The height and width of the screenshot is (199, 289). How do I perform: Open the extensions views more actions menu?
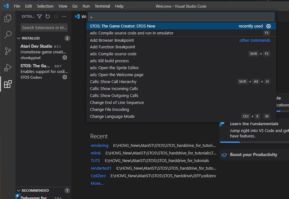tap(64, 16)
